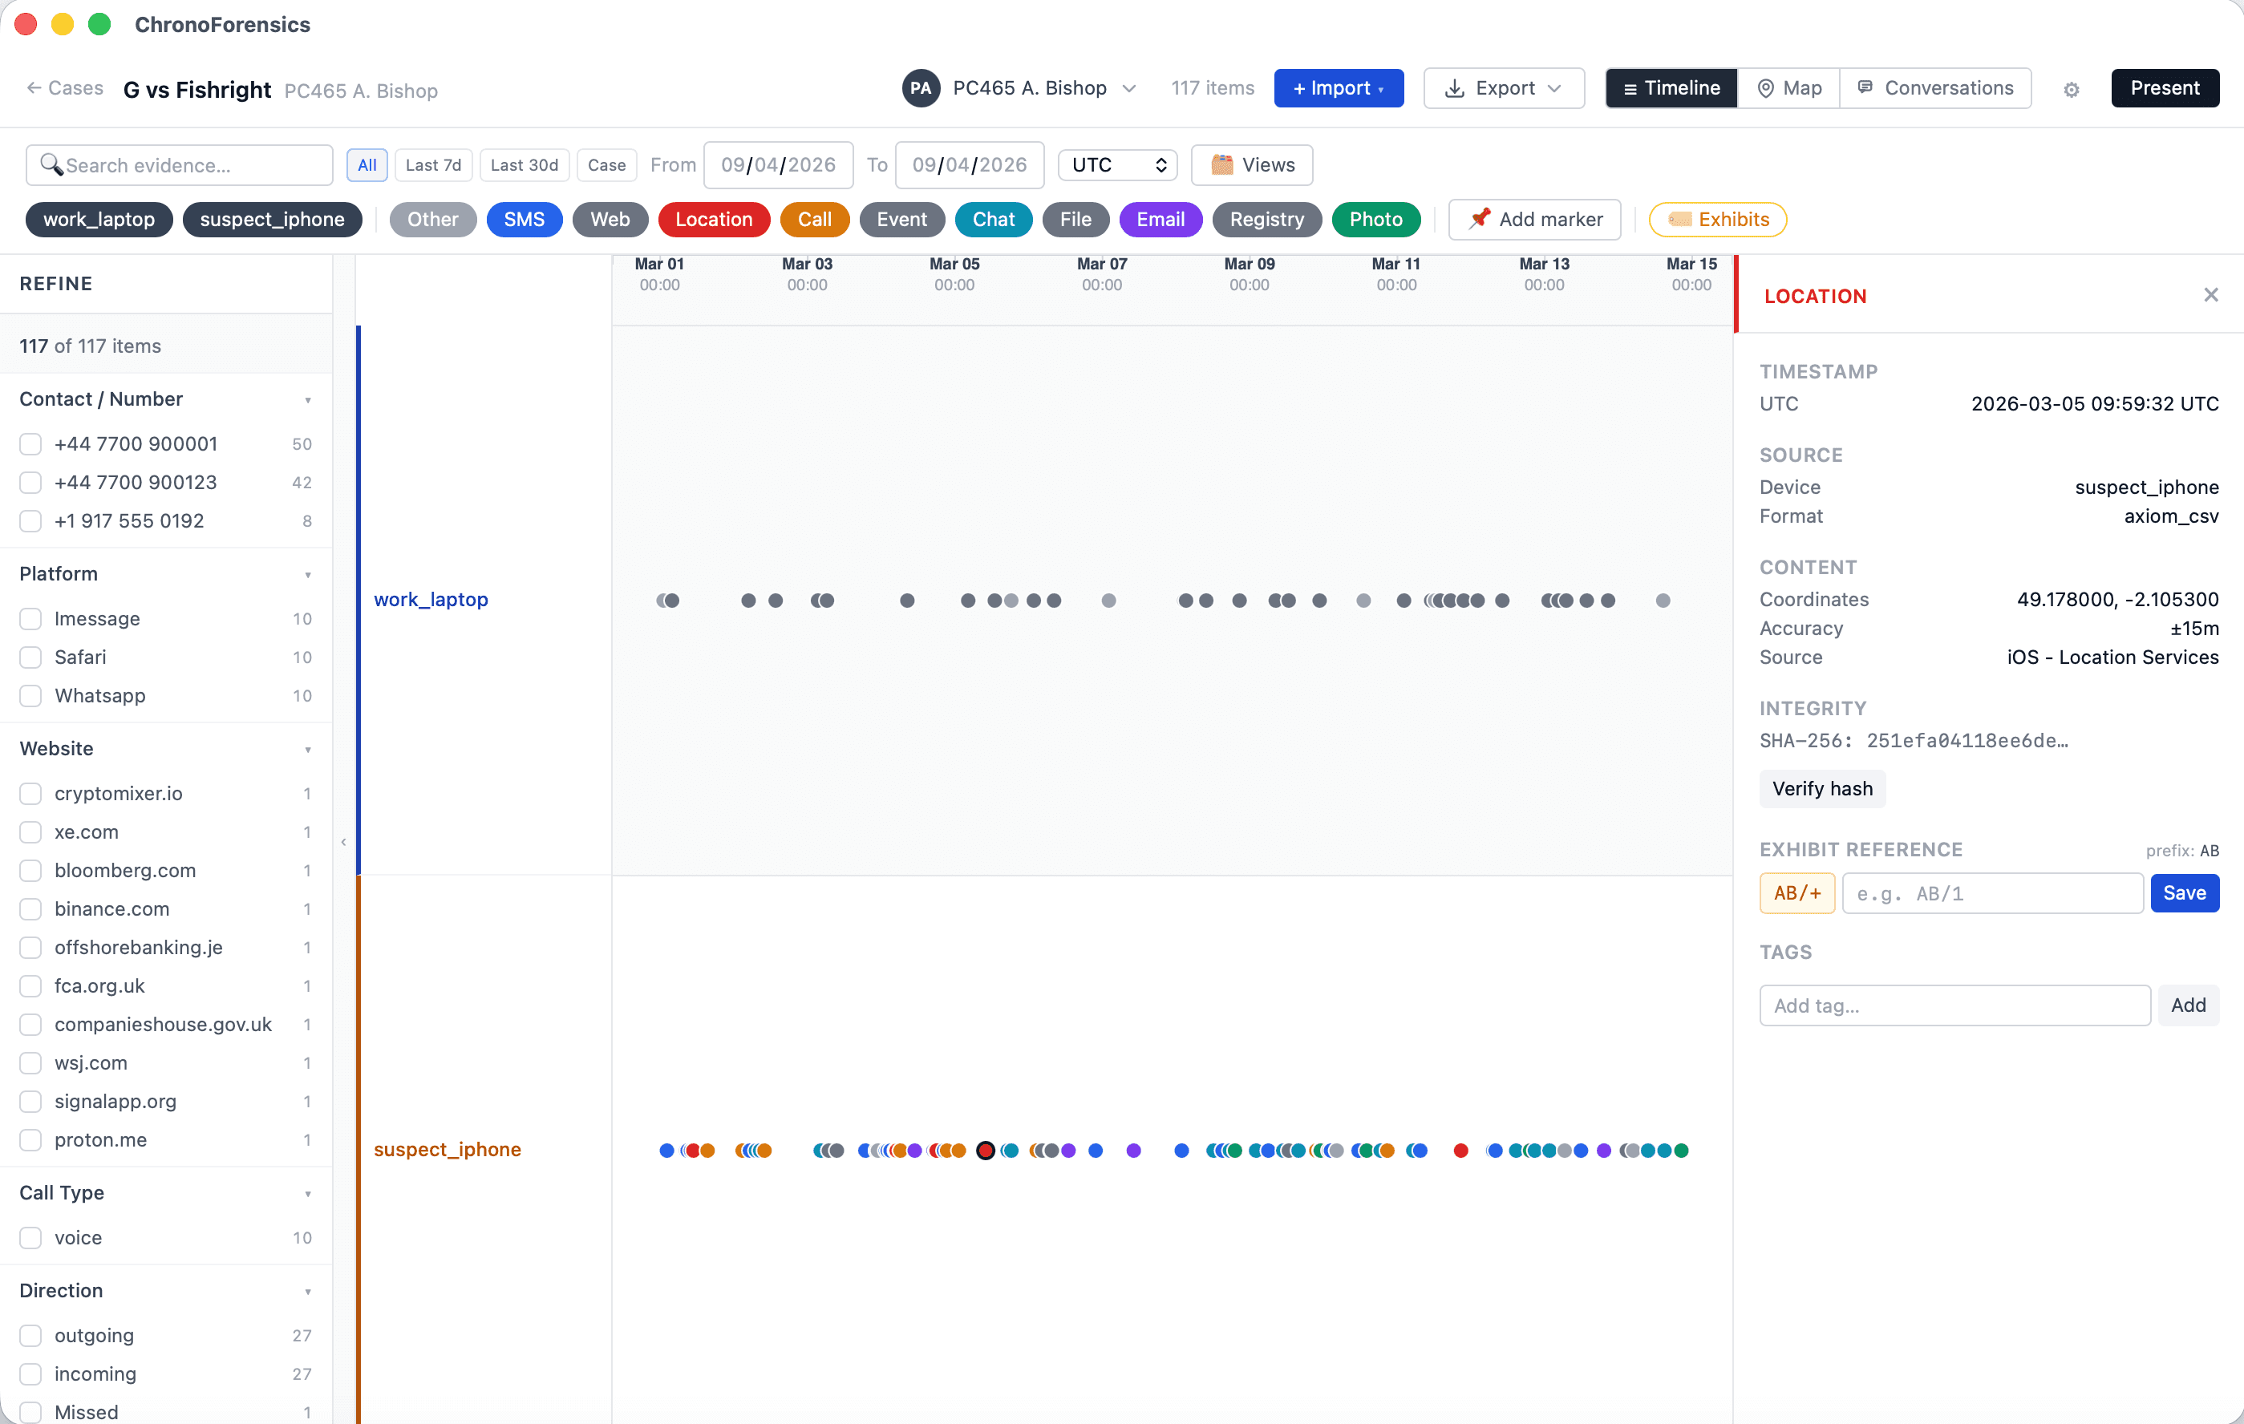
Task: Toggle the red Location type chip
Action: (714, 219)
